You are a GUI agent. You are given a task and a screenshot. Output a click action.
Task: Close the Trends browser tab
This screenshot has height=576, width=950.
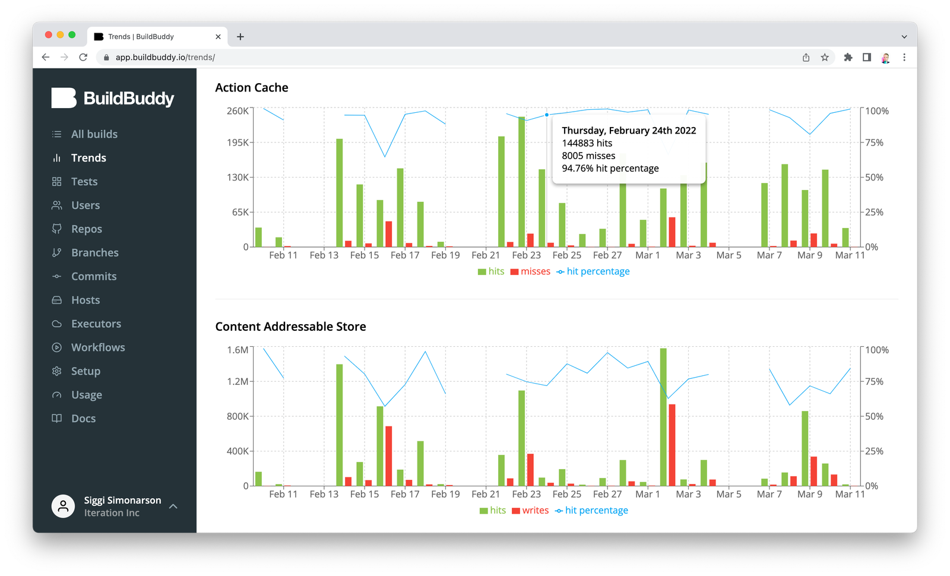click(218, 37)
